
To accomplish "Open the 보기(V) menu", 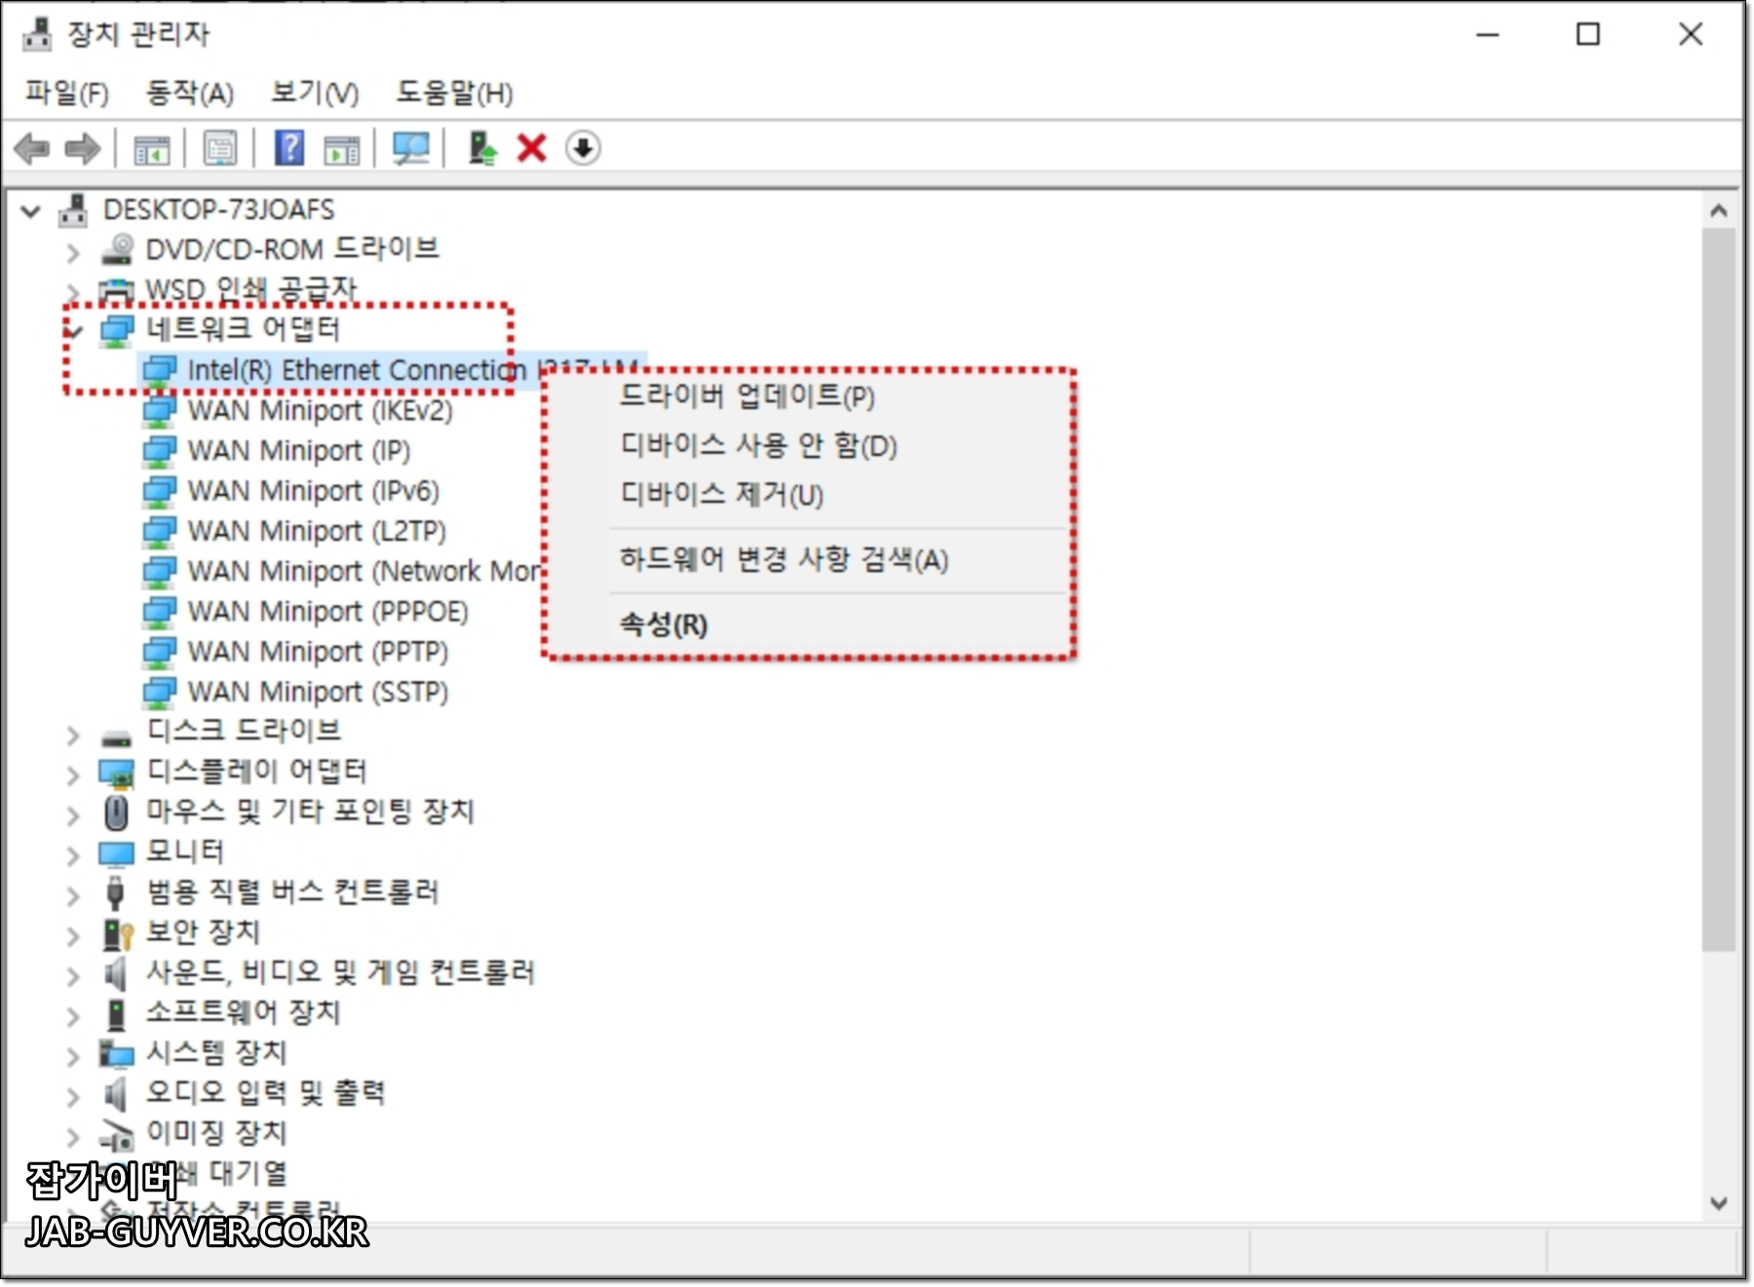I will click(x=312, y=94).
